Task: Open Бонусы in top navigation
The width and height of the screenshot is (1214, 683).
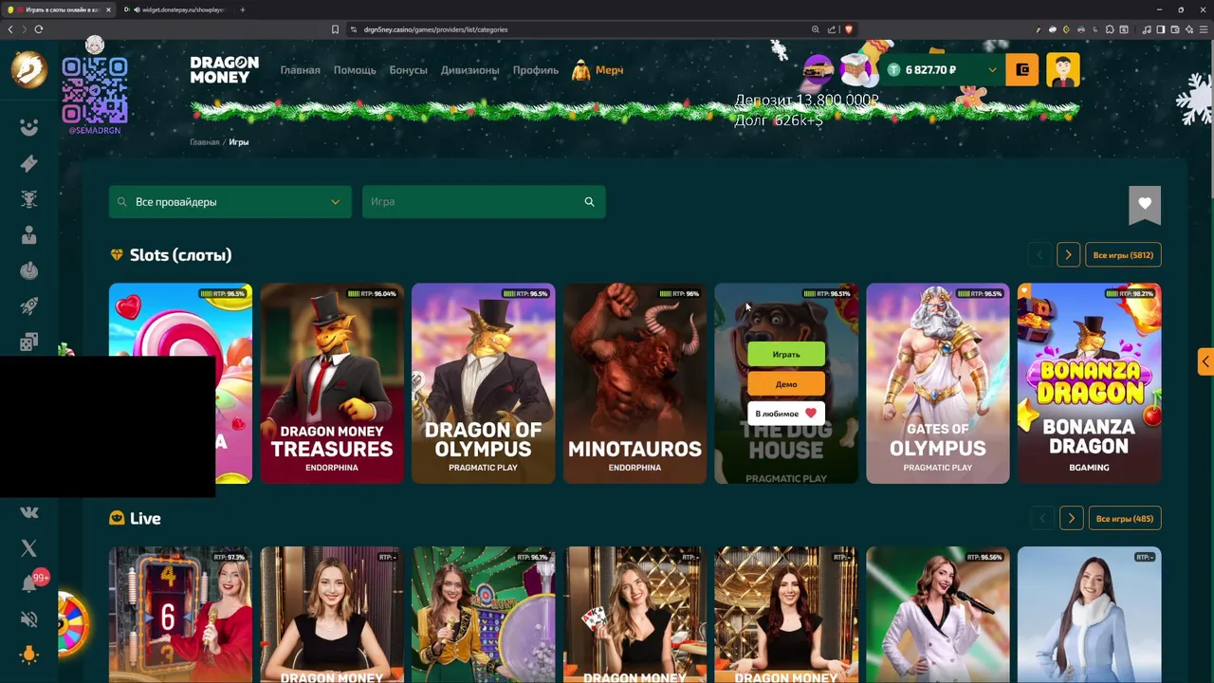Action: click(x=408, y=70)
